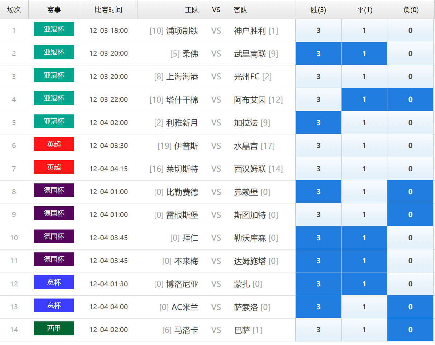
Task: Click home team AC米兰
Action: tap(185, 307)
